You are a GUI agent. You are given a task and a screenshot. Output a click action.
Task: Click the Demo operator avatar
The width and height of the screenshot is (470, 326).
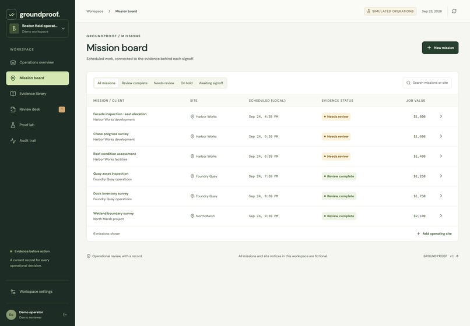pyautogui.click(x=12, y=314)
